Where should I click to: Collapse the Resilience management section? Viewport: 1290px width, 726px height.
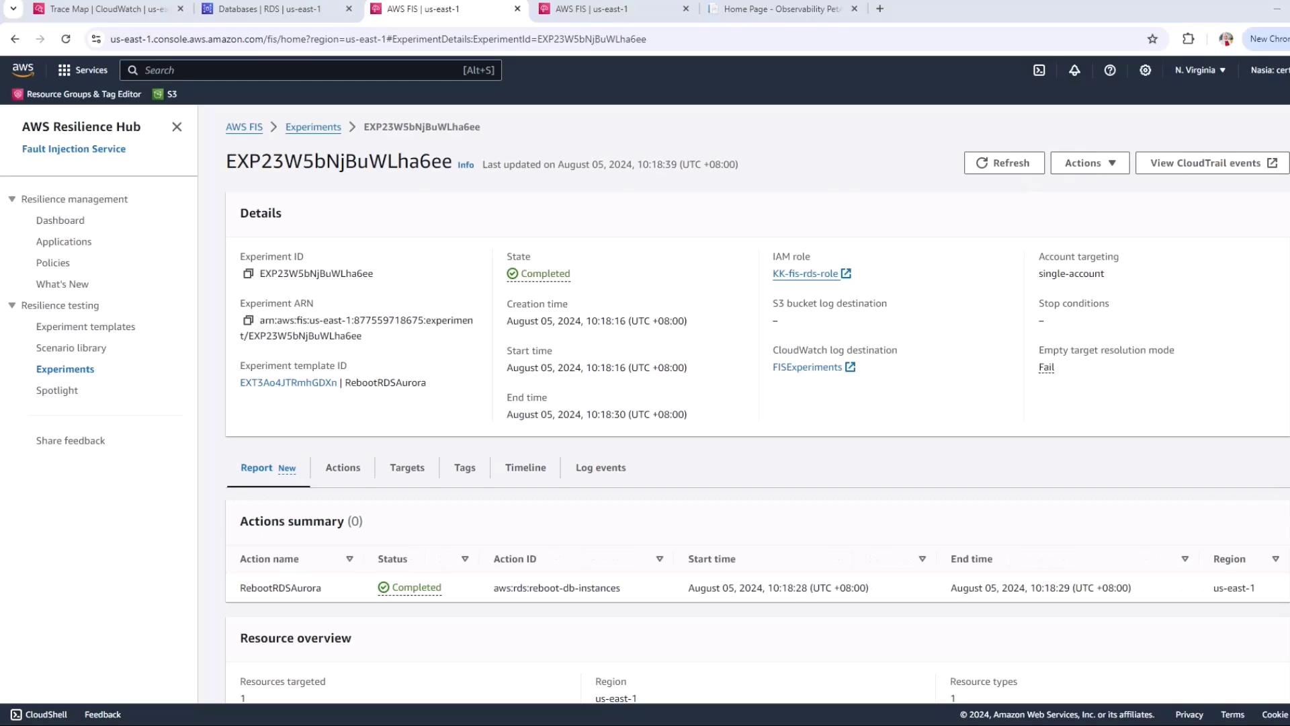[12, 199]
